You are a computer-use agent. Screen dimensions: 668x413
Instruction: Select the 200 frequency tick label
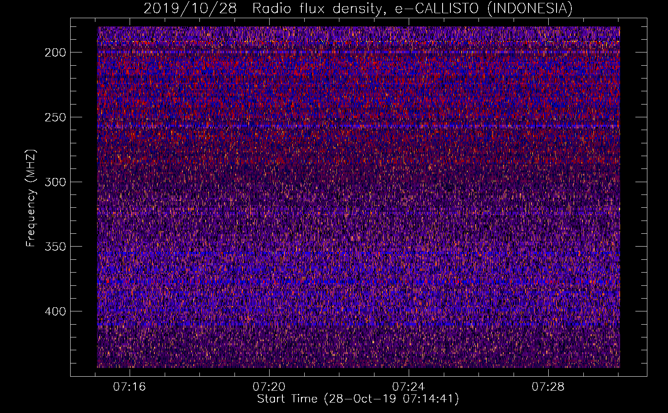(x=55, y=52)
